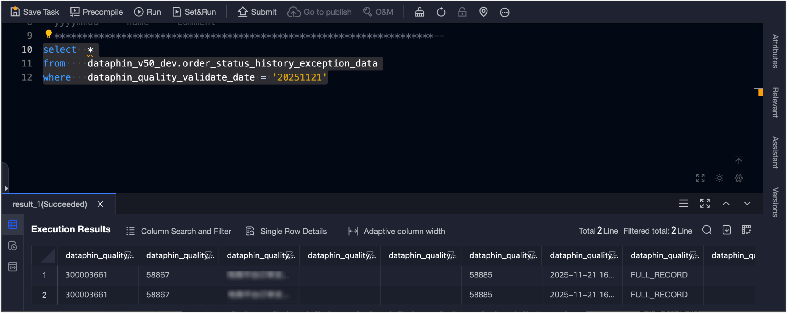Viewport: 787px width, 313px height.
Task: Expand results panel with down chevron
Action: coord(747,203)
